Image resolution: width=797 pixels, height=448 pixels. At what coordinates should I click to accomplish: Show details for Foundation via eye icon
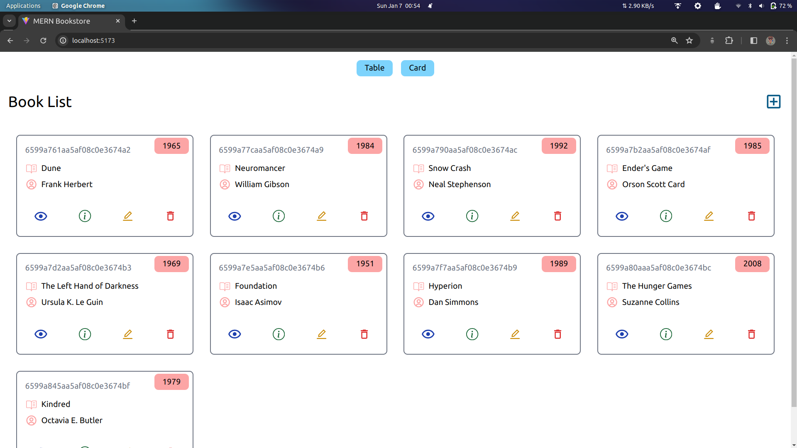(235, 334)
